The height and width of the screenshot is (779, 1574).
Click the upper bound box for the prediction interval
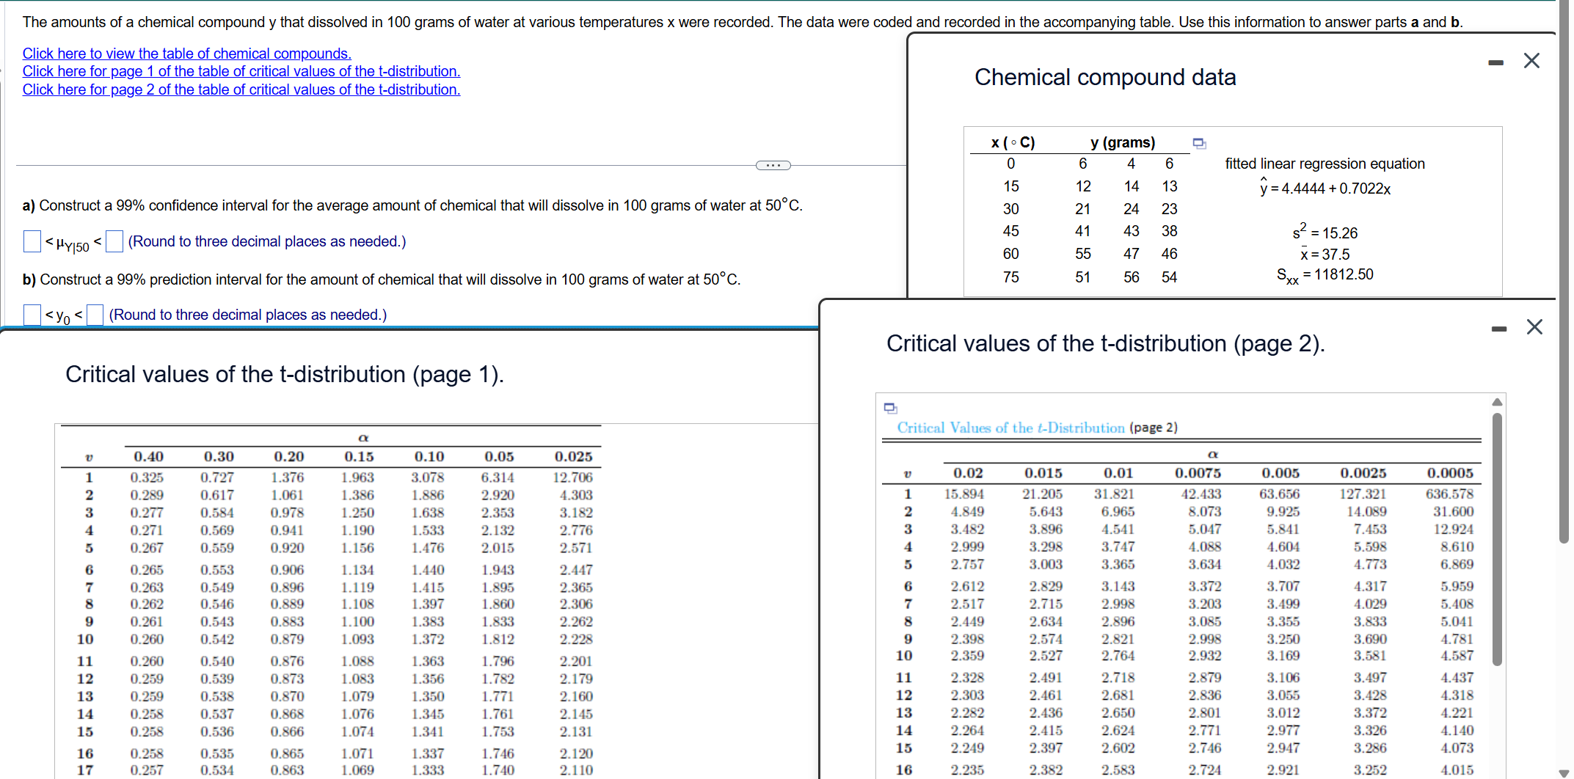[x=95, y=314]
